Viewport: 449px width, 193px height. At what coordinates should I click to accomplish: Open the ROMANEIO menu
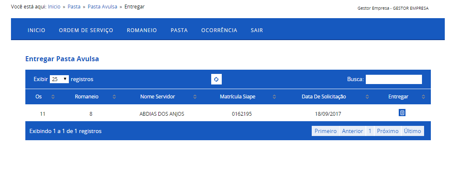142,30
